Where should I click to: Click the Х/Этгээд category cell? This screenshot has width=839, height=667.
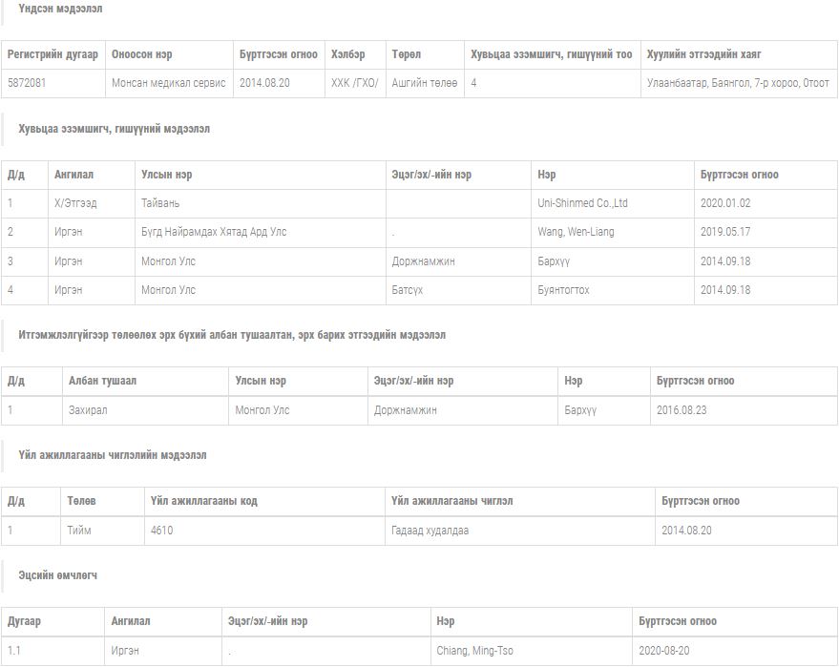(75, 203)
